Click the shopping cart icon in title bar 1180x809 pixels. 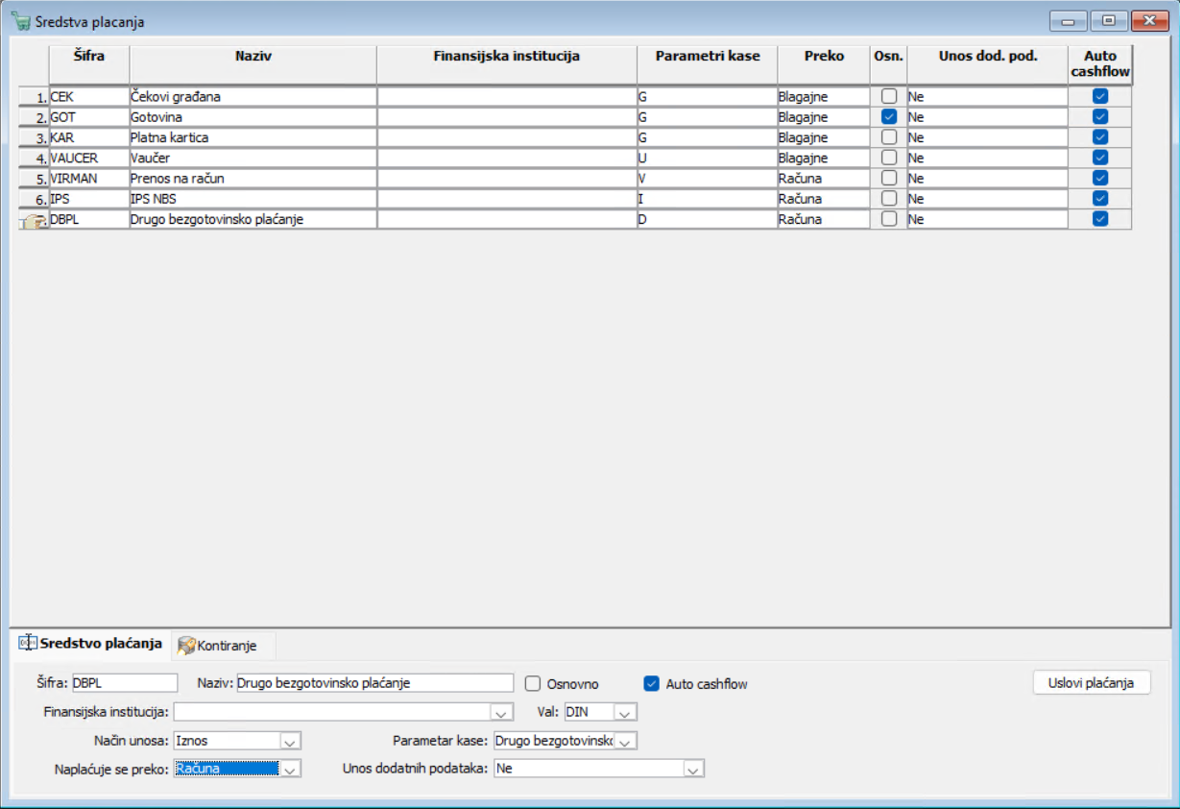[20, 21]
